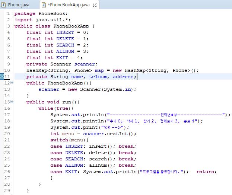This screenshot has width=232, height=195.
Task: Click 'while' keyword on line 16
Action: click(46, 108)
